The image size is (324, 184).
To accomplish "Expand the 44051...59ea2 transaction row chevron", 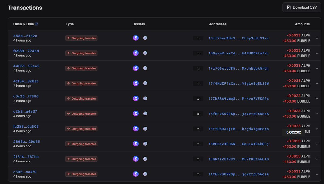I will [x=317, y=68].
